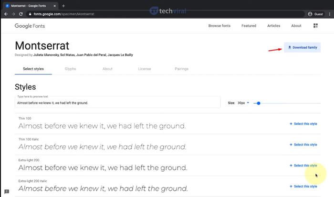Click the Thin 100 italic sample sentence
The image size is (334, 197).
102,147
